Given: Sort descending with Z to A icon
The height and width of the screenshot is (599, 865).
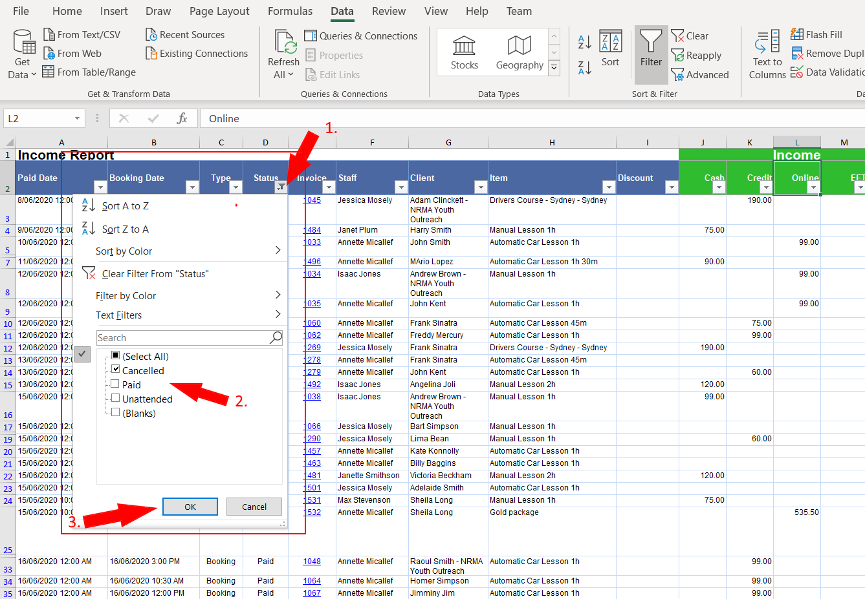Looking at the screenshot, I should click(x=584, y=67).
